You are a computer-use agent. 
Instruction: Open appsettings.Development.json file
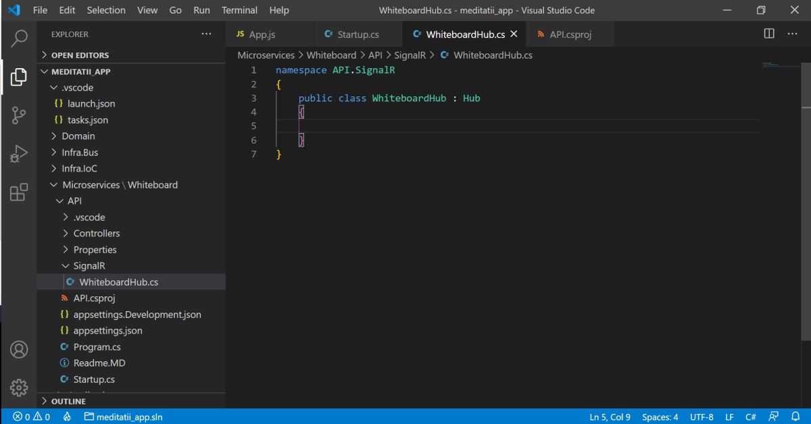click(x=131, y=315)
